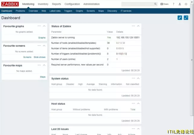Click the Graphs link in Favourite graphs
The image size is (194, 135).
(42, 38)
